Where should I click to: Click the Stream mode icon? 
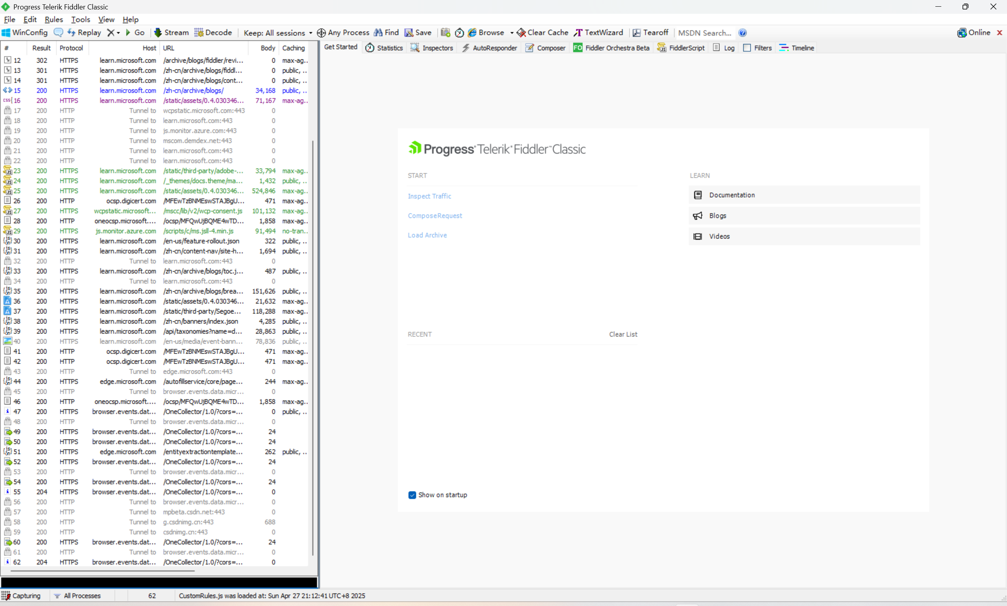tap(158, 33)
